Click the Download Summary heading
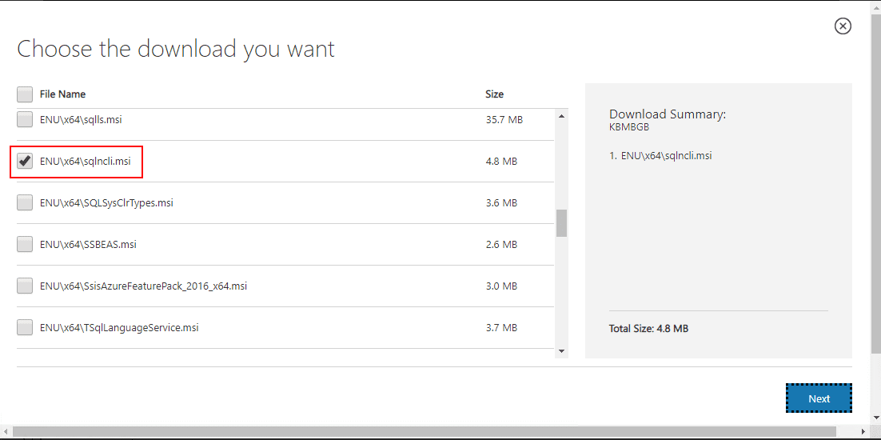Screen dimensions: 881x440 tap(668, 114)
